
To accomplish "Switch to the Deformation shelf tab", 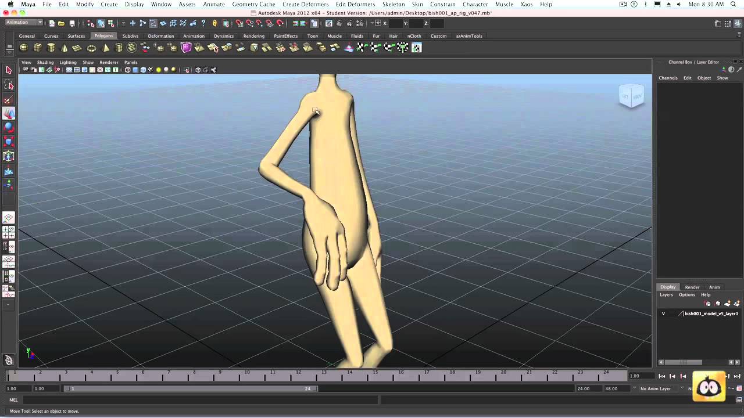I will coord(161,36).
